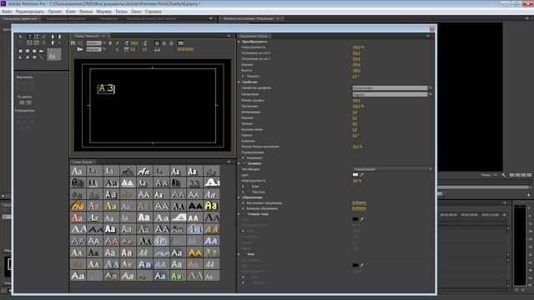Click the title timecode value in toolbar
The image size is (534, 300).
(185, 49)
